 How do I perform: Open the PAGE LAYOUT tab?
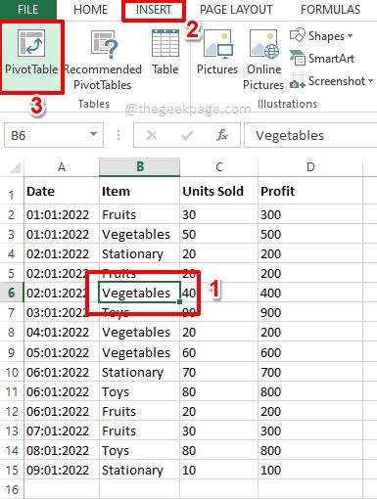coord(236,10)
